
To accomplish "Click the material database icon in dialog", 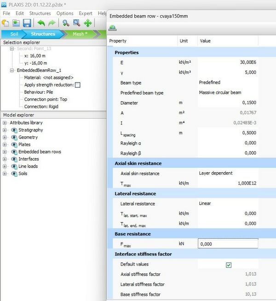I will tap(112, 28).
